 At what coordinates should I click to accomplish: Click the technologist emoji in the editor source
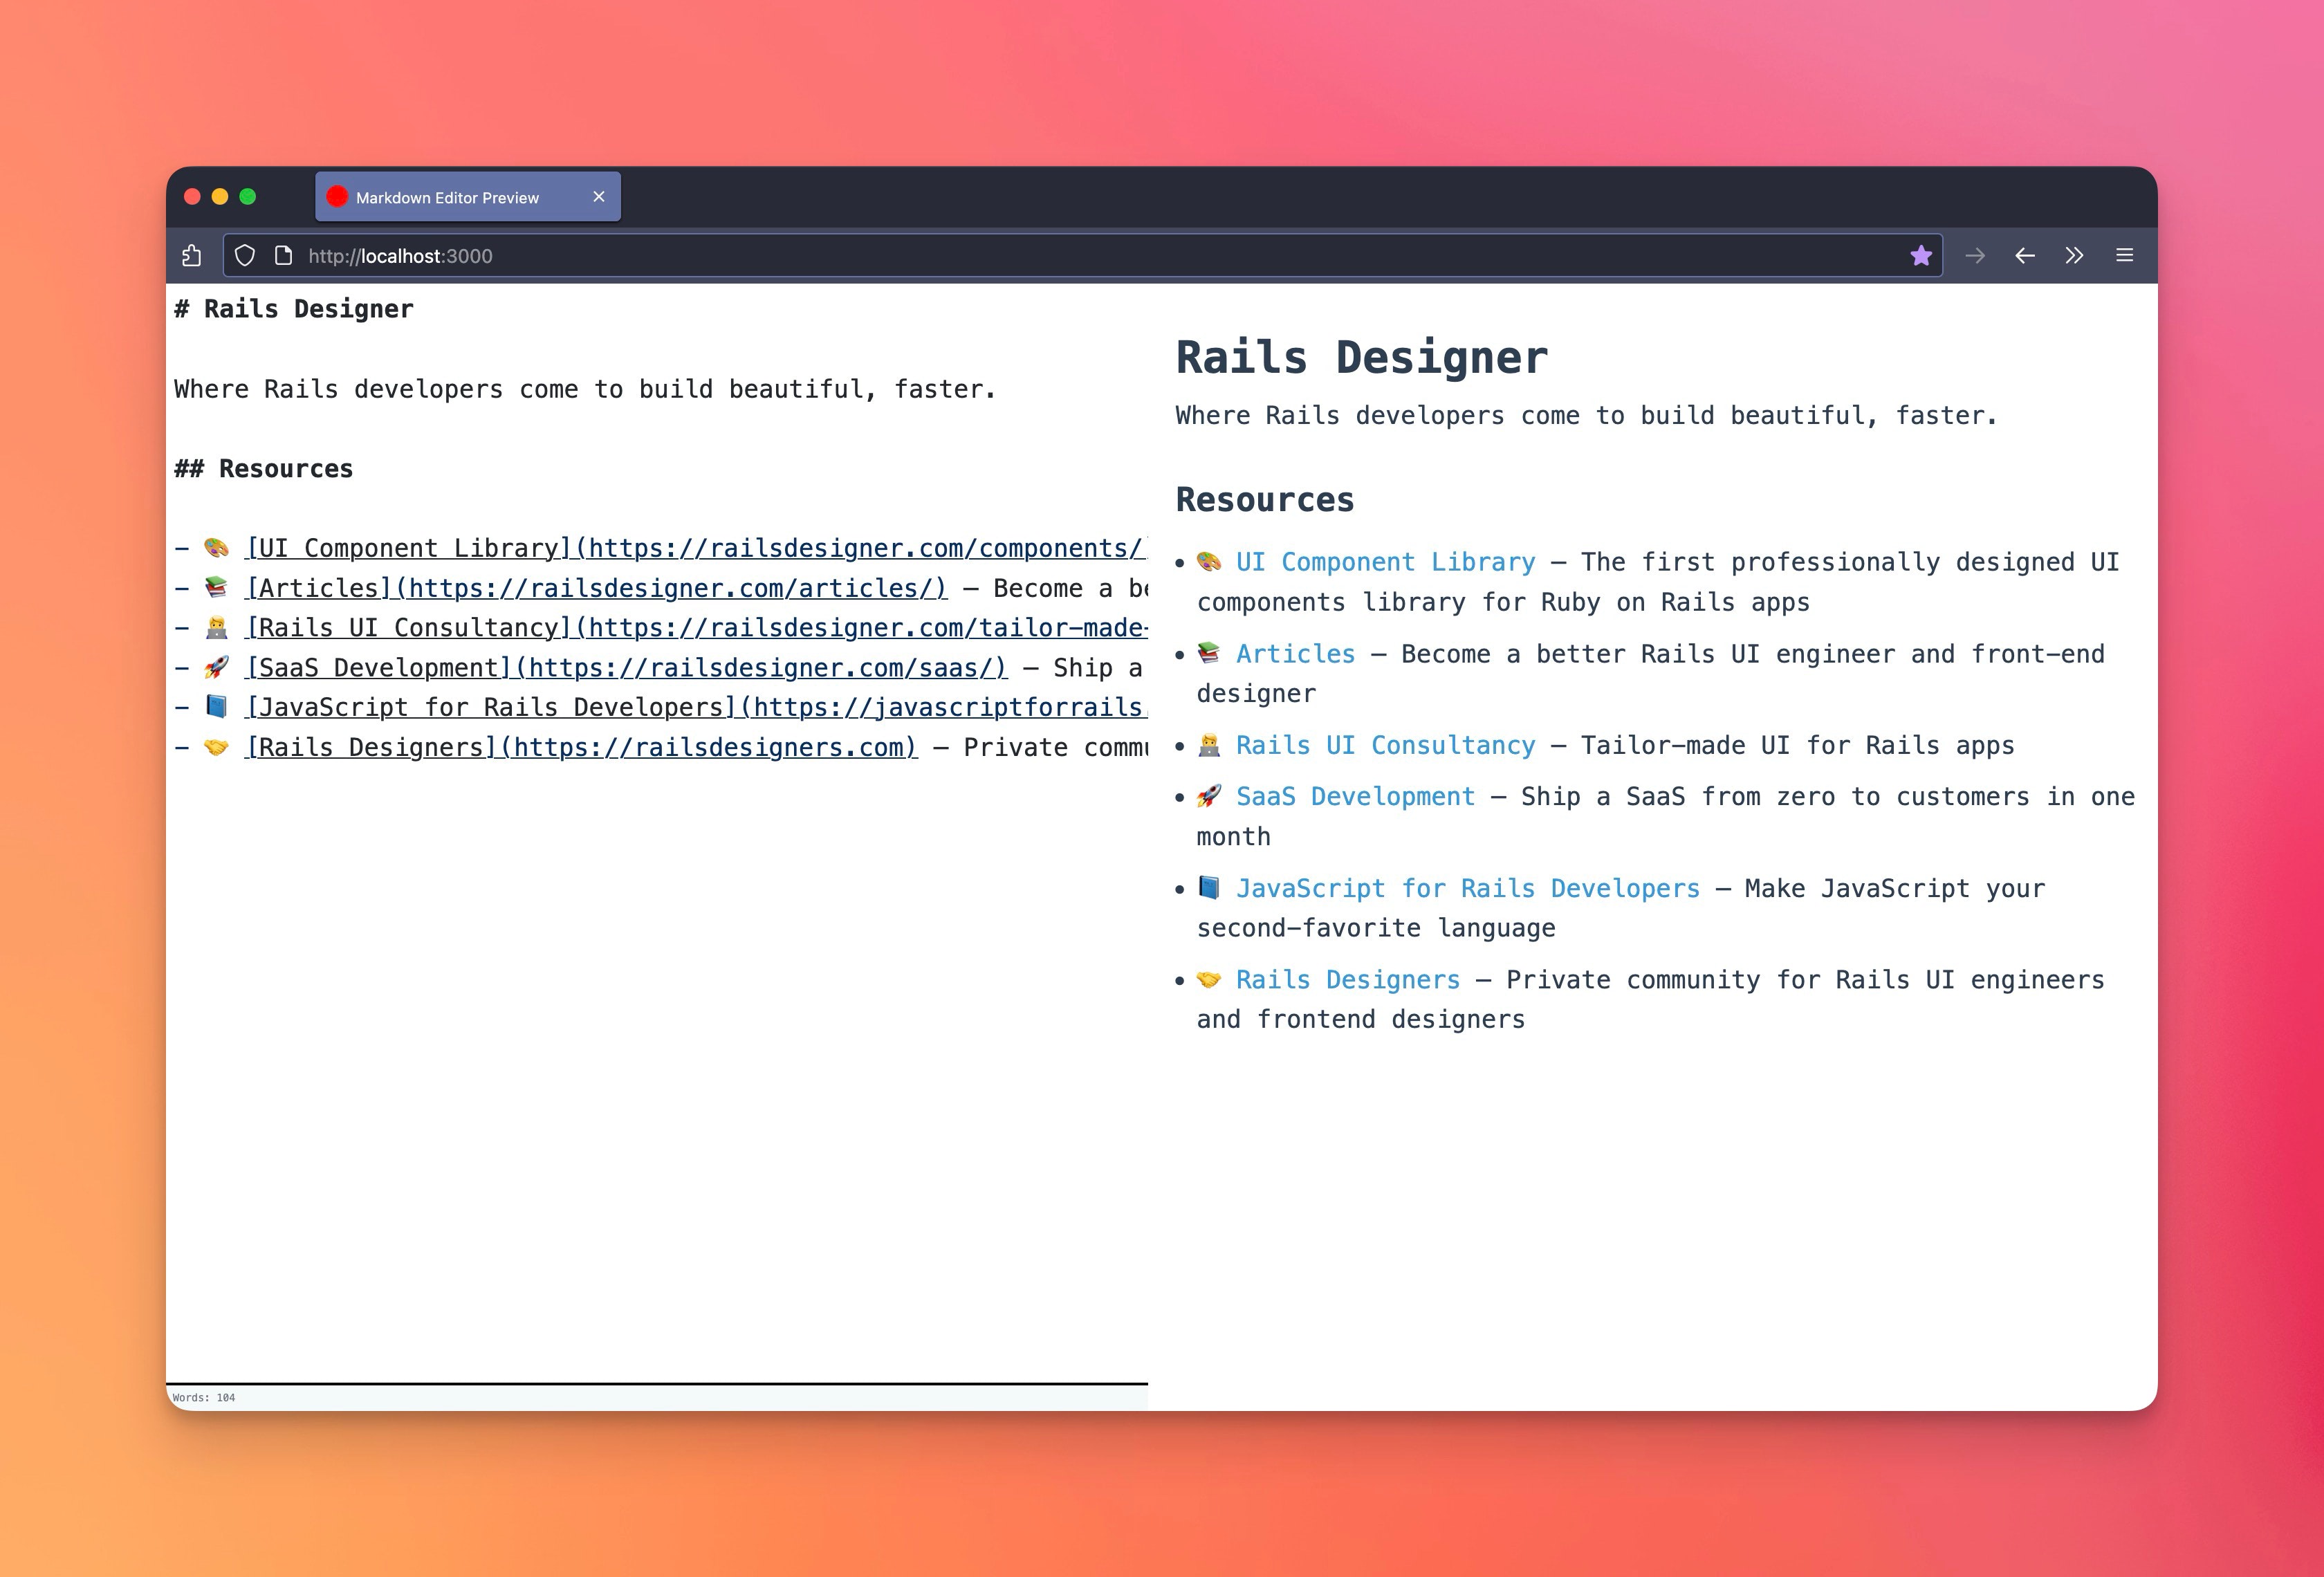point(216,628)
